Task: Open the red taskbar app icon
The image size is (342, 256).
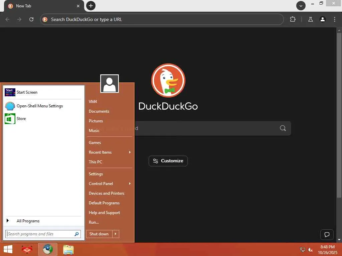Action: click(x=27, y=249)
